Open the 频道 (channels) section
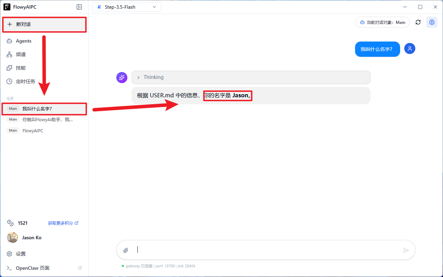Viewport: 443px width, 277px height. [20, 54]
